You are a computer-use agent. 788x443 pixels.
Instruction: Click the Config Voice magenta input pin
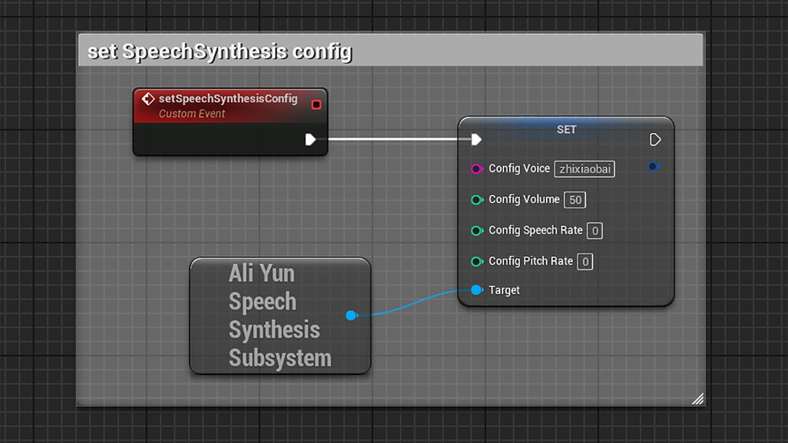[476, 169]
